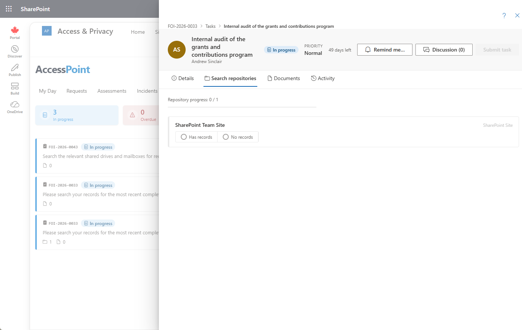Click the AP site logo tile
This screenshot has width=522, height=330.
[x=47, y=31]
